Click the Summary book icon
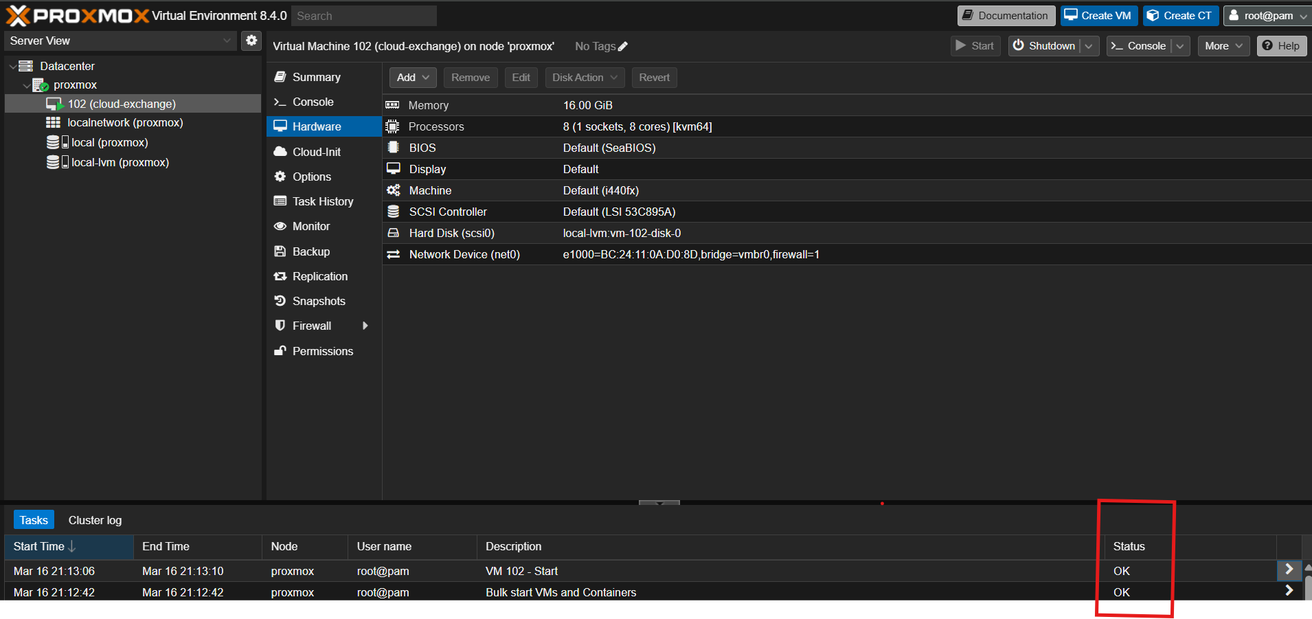This screenshot has width=1312, height=619. 280,77
